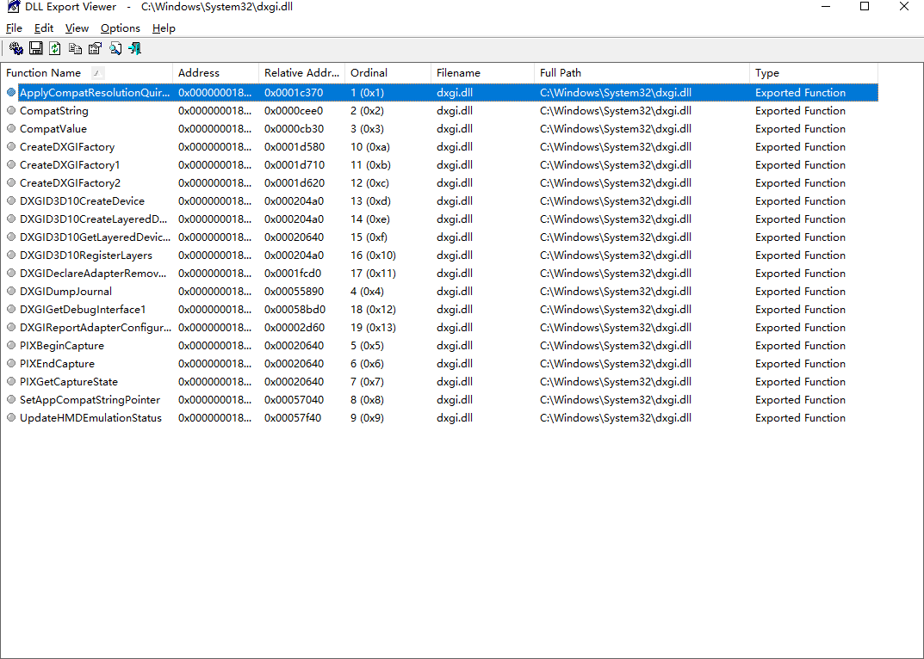Maximize the DLL Export Viewer window

(x=865, y=7)
